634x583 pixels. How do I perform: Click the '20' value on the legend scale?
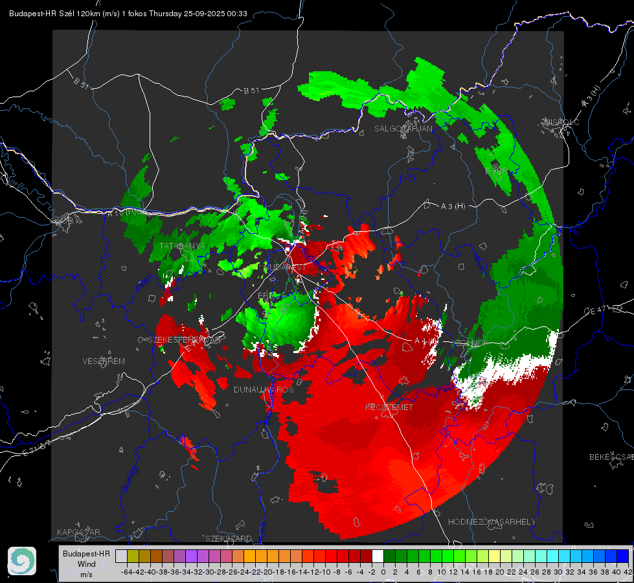pos(500,572)
